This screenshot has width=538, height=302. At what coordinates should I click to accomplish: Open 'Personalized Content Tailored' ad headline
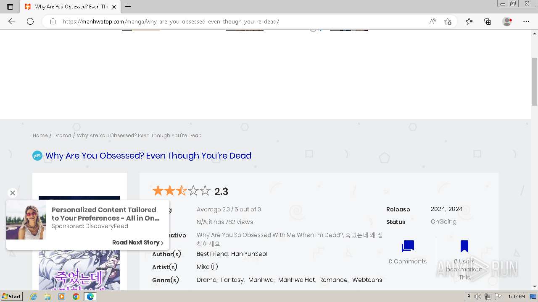[x=105, y=214]
